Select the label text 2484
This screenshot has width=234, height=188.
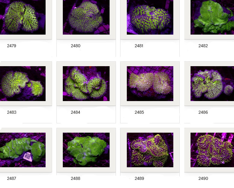coord(75,112)
